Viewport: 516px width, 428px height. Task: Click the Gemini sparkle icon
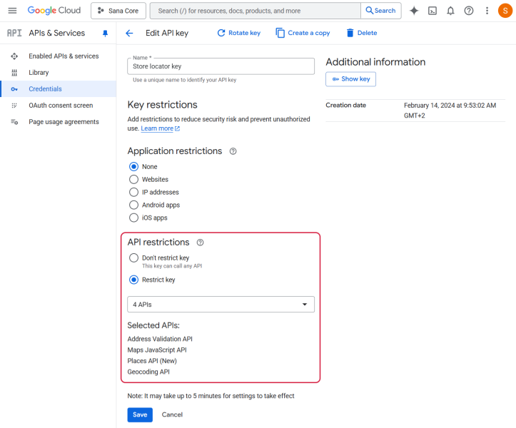point(414,11)
